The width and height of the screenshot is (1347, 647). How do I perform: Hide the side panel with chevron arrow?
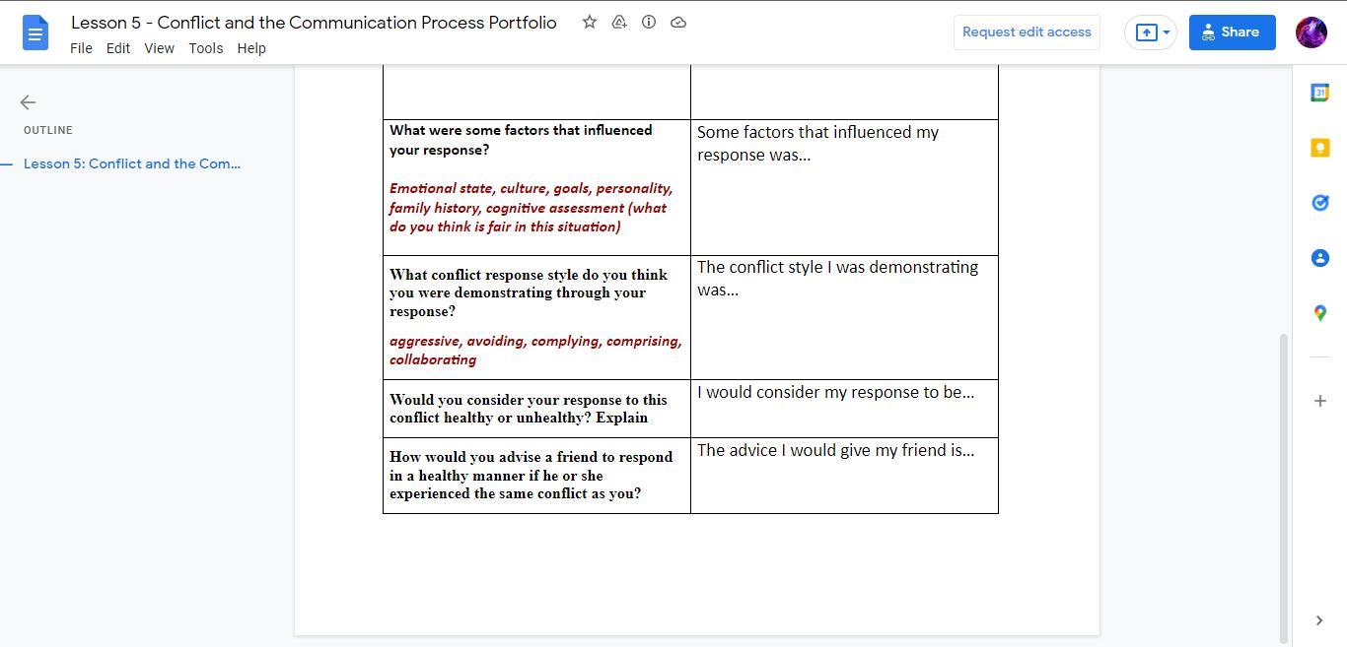point(1319,620)
